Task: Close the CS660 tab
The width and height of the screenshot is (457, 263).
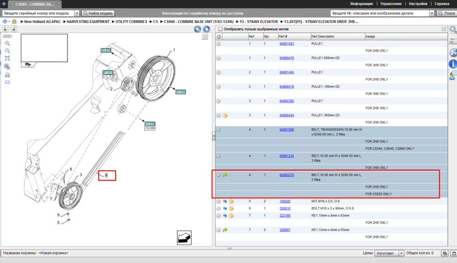Action: tap(58, 3)
